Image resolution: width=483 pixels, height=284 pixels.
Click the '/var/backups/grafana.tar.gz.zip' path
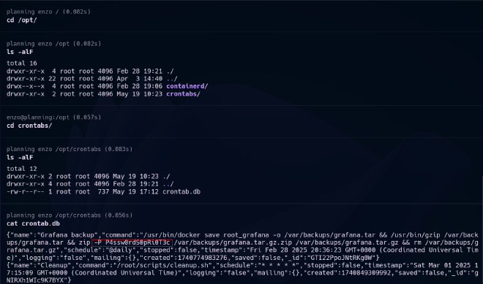point(233,243)
